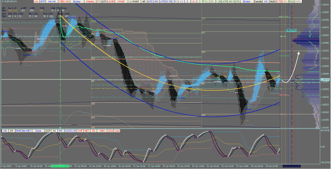The image size is (331, 169).
Task: Select the M1 timeframe button
Action: (x=144, y=2)
